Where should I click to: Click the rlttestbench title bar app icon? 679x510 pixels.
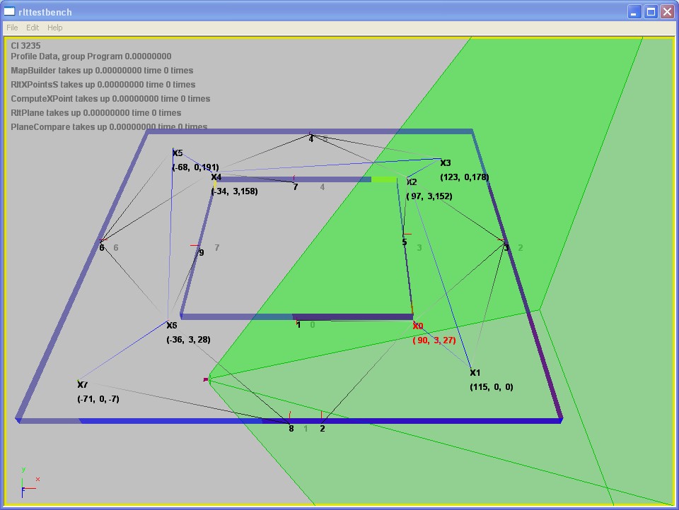click(x=9, y=11)
